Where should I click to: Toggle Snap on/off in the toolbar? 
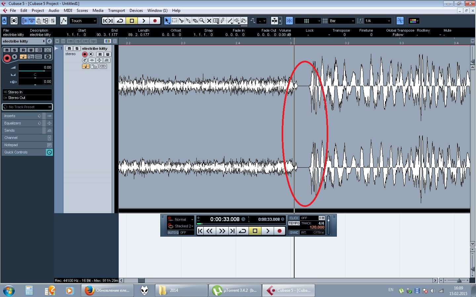point(289,21)
